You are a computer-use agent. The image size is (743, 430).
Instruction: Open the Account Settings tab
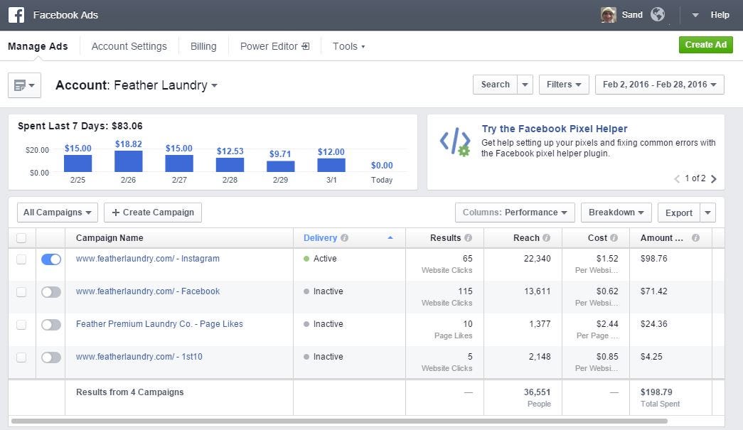coord(129,46)
